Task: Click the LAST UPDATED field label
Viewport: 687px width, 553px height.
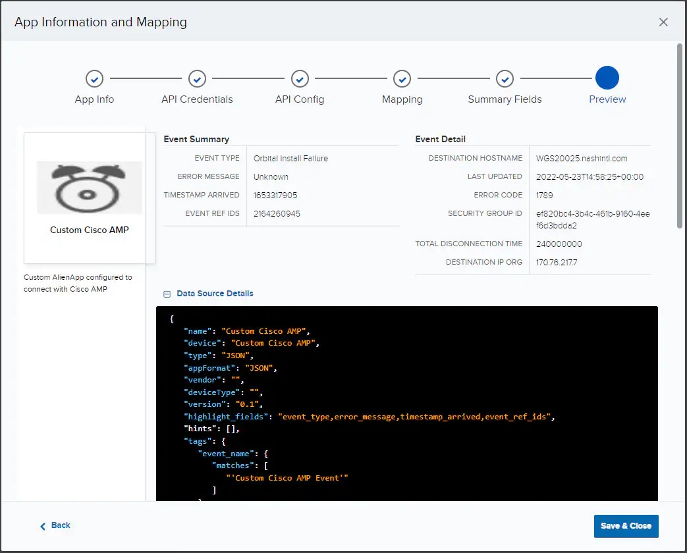Action: point(494,176)
